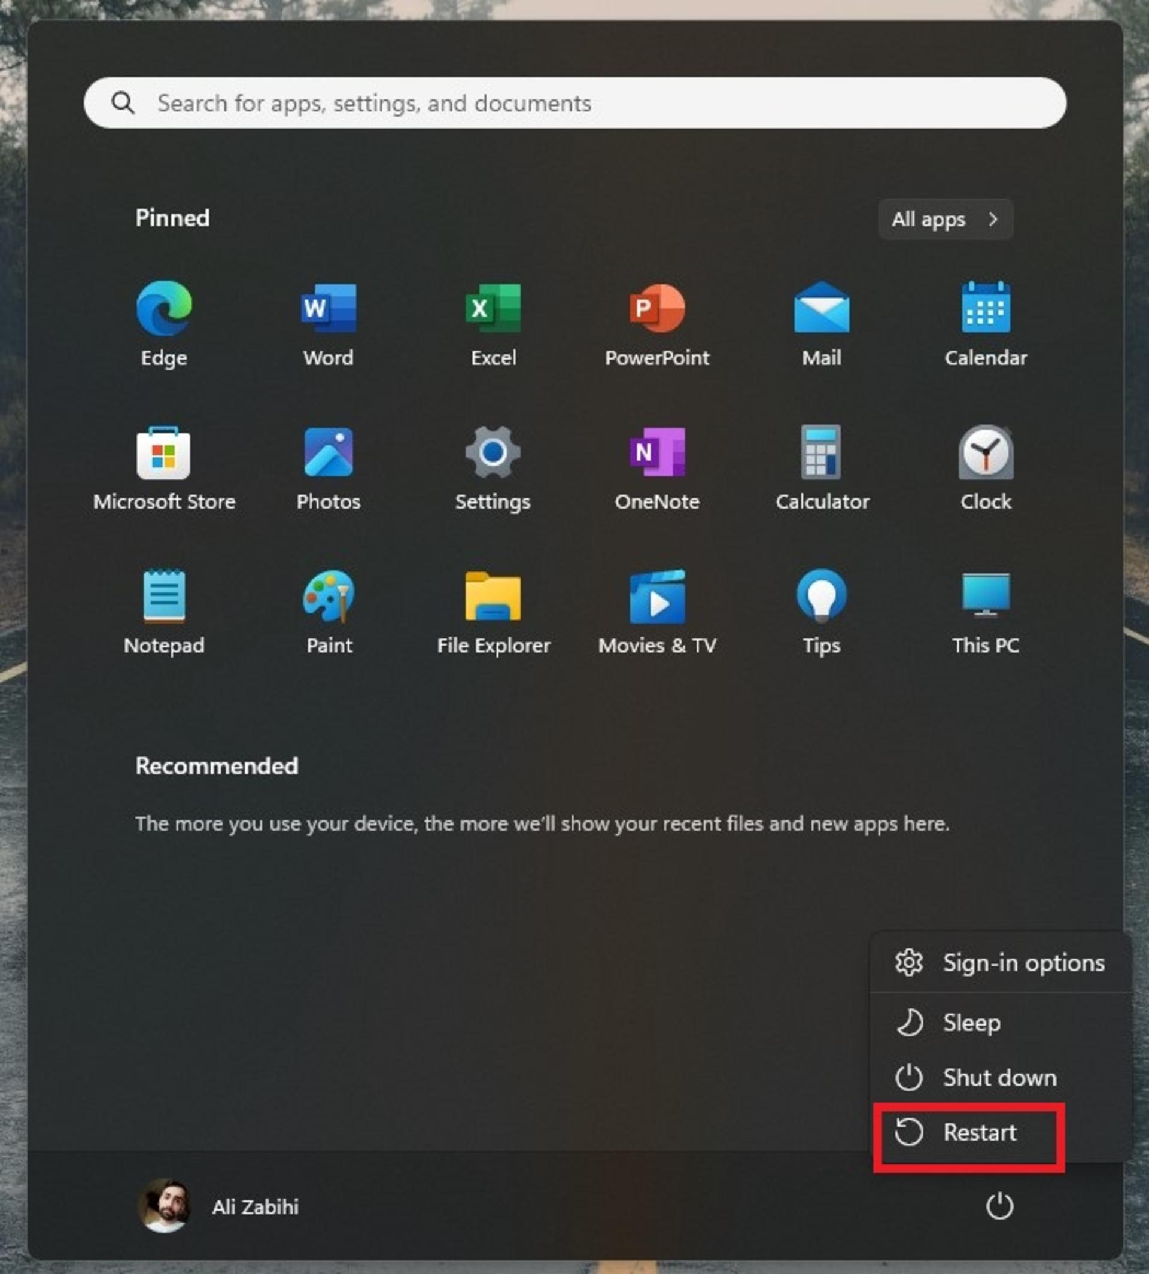Focus the search for apps field
This screenshot has width=1149, height=1274.
pyautogui.click(x=575, y=103)
